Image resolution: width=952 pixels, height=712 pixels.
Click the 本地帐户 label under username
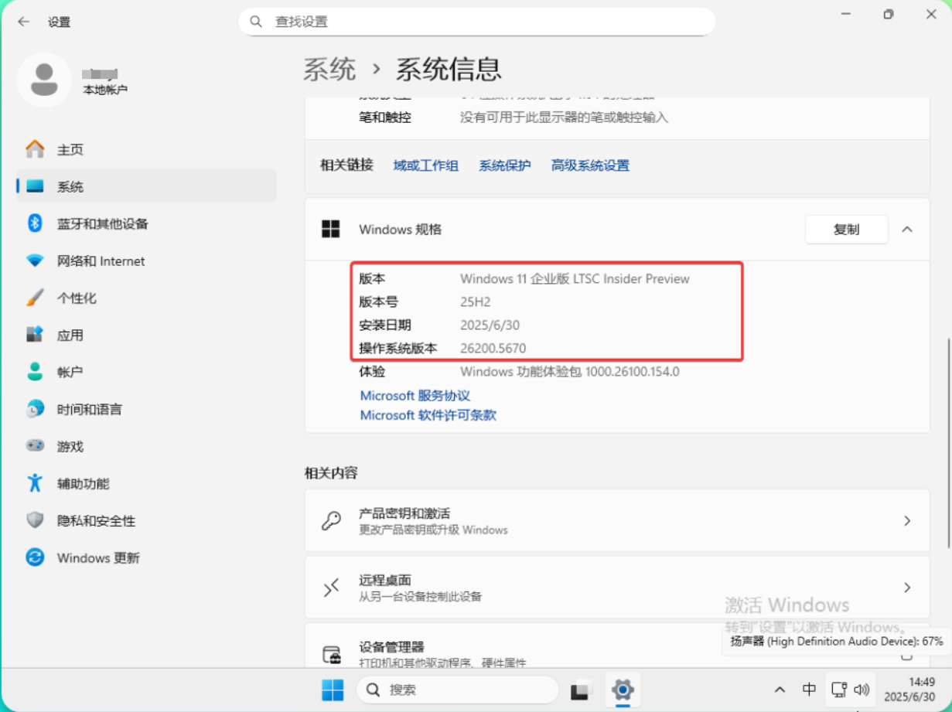pos(105,90)
